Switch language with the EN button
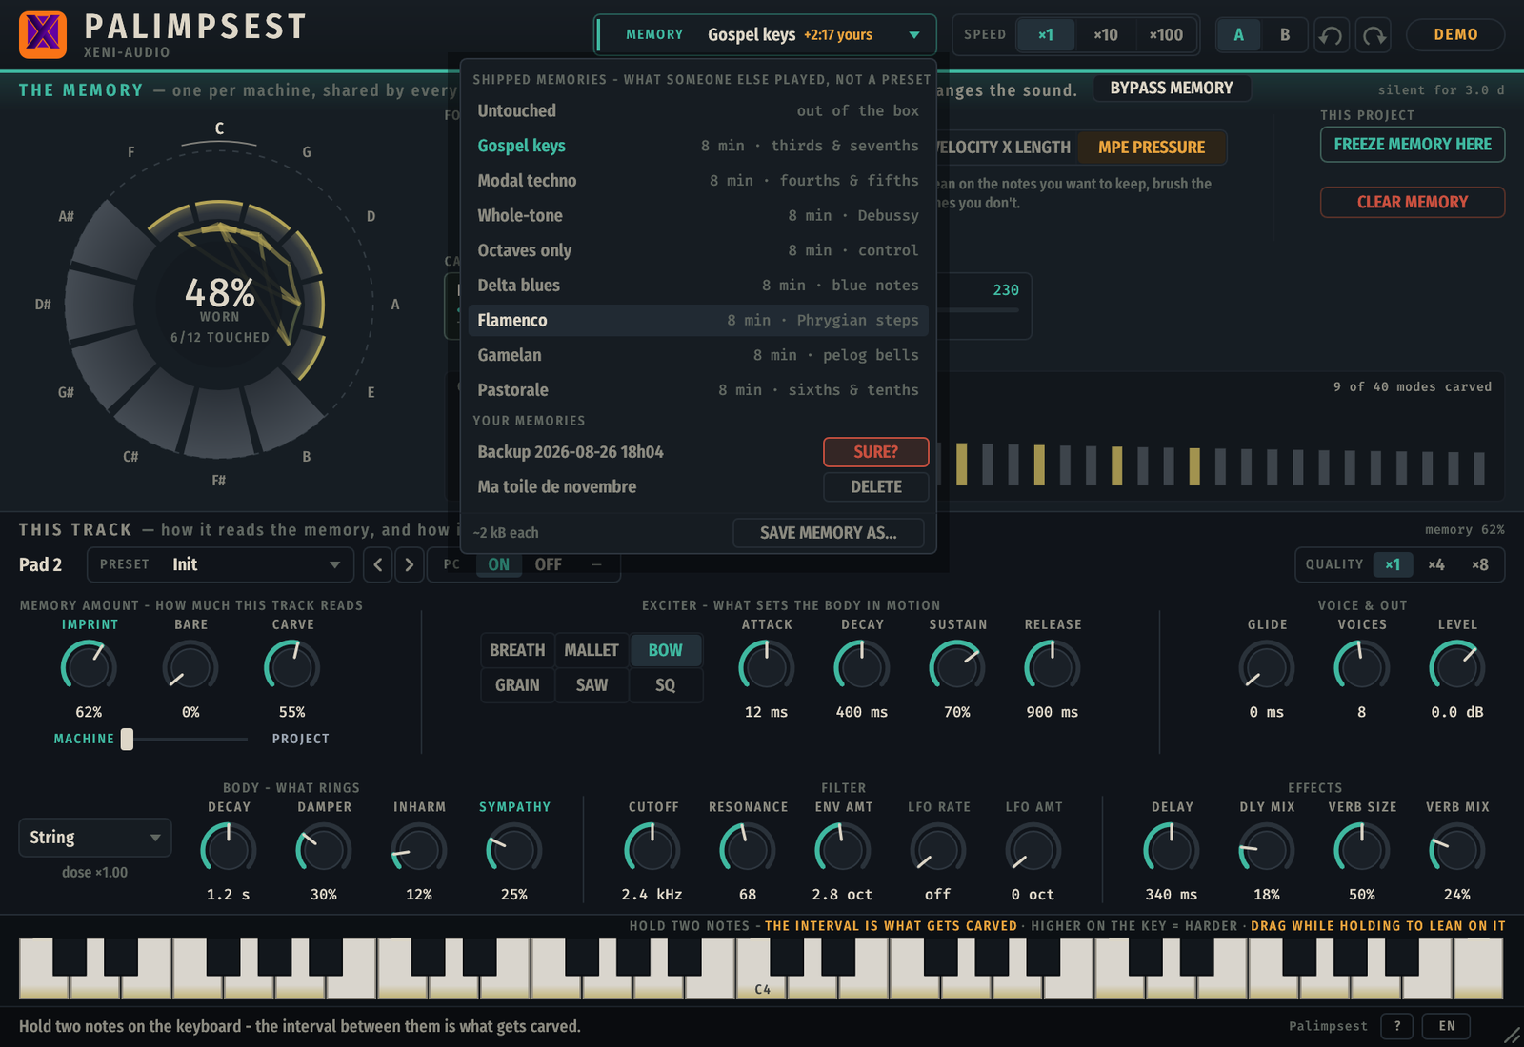The height and width of the screenshot is (1047, 1524). pos(1447,1026)
